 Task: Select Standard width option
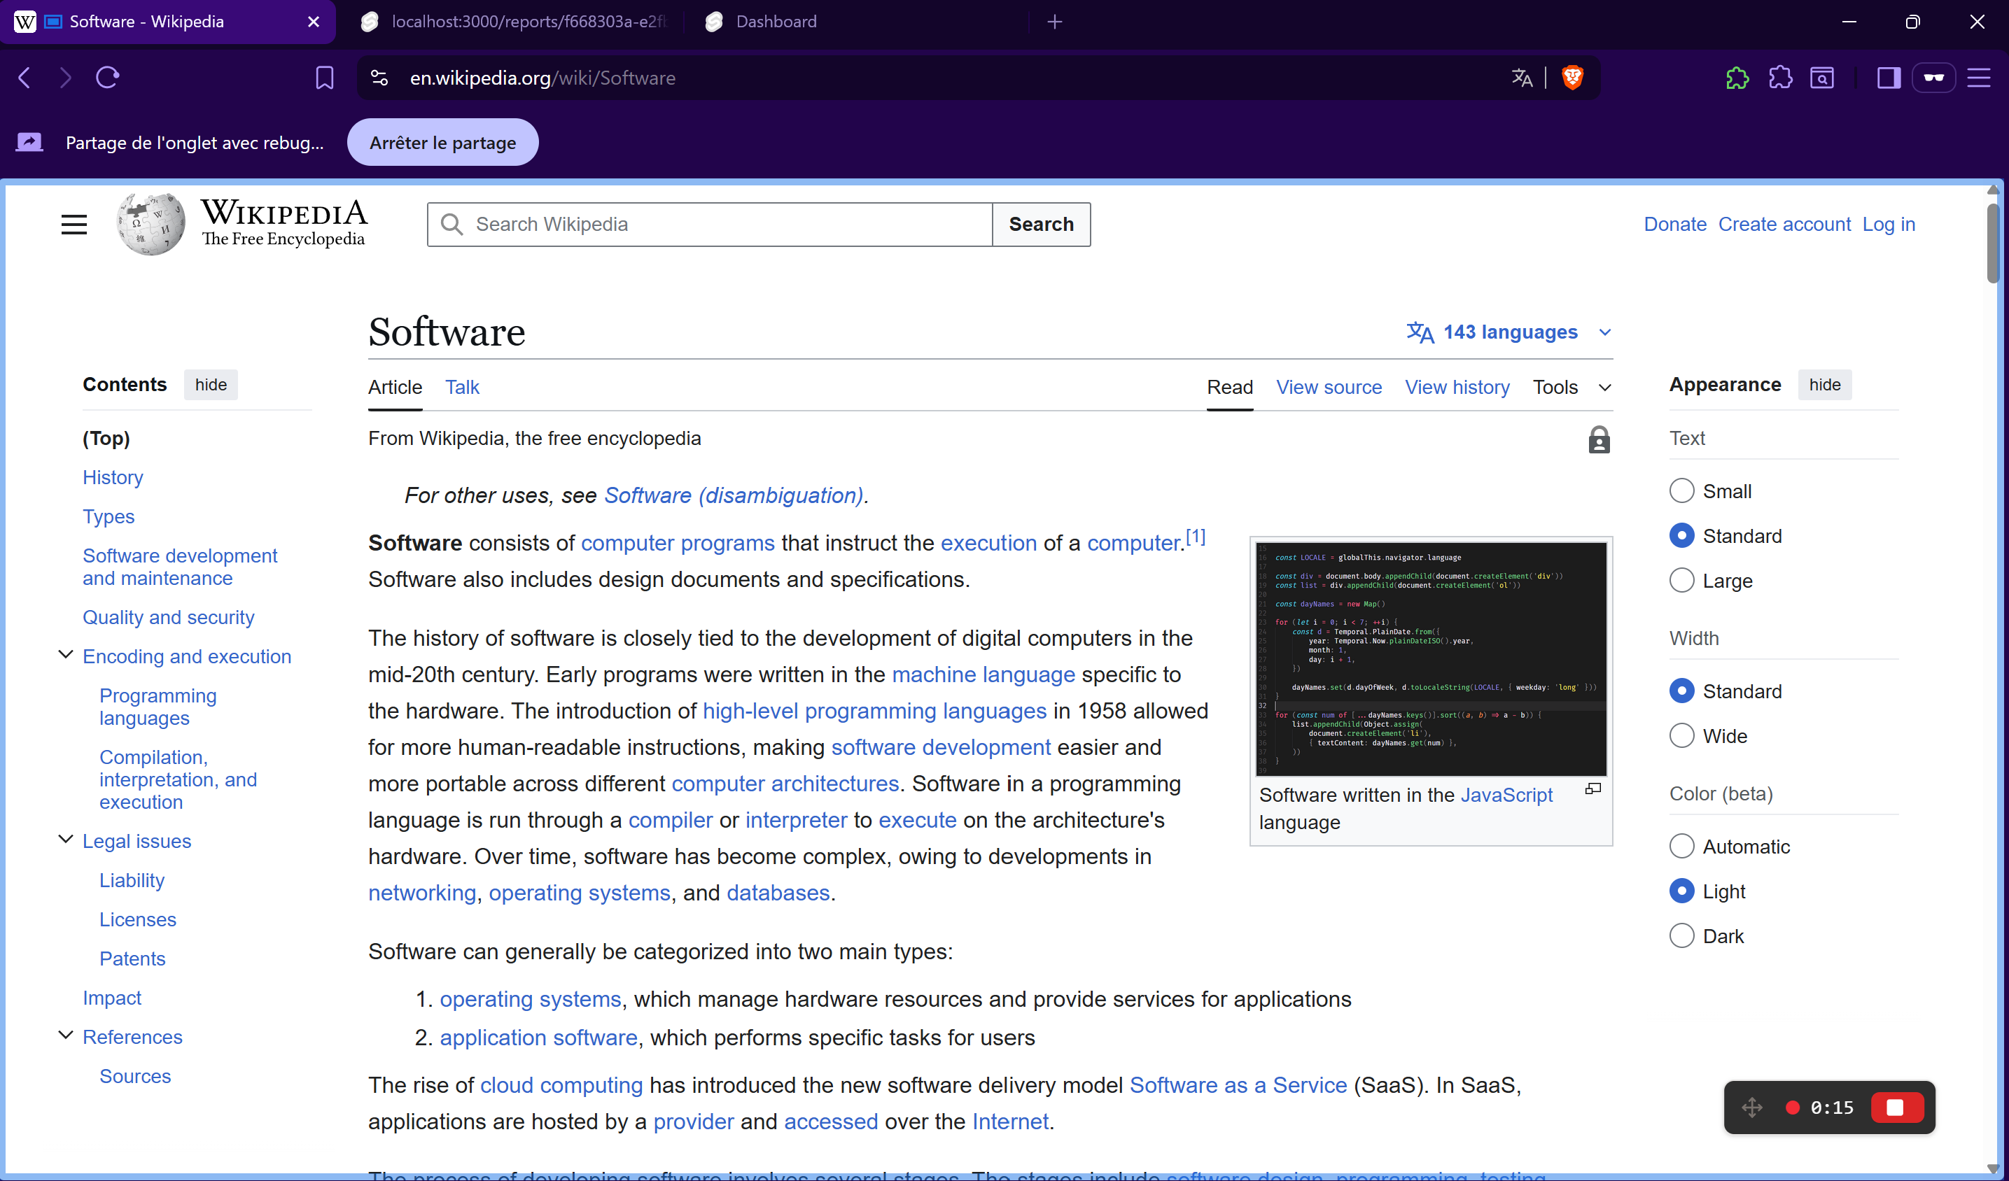pos(1681,691)
